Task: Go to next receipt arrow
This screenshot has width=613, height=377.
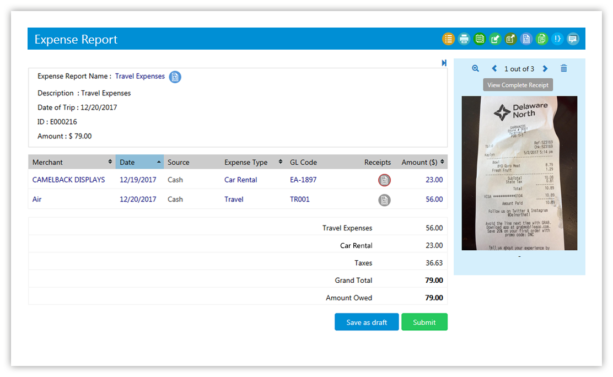Action: (x=545, y=69)
